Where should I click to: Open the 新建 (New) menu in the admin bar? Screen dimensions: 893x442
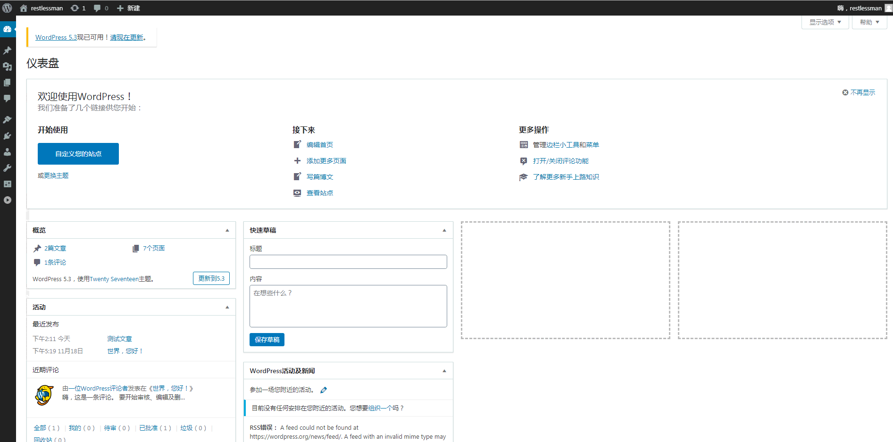[128, 8]
